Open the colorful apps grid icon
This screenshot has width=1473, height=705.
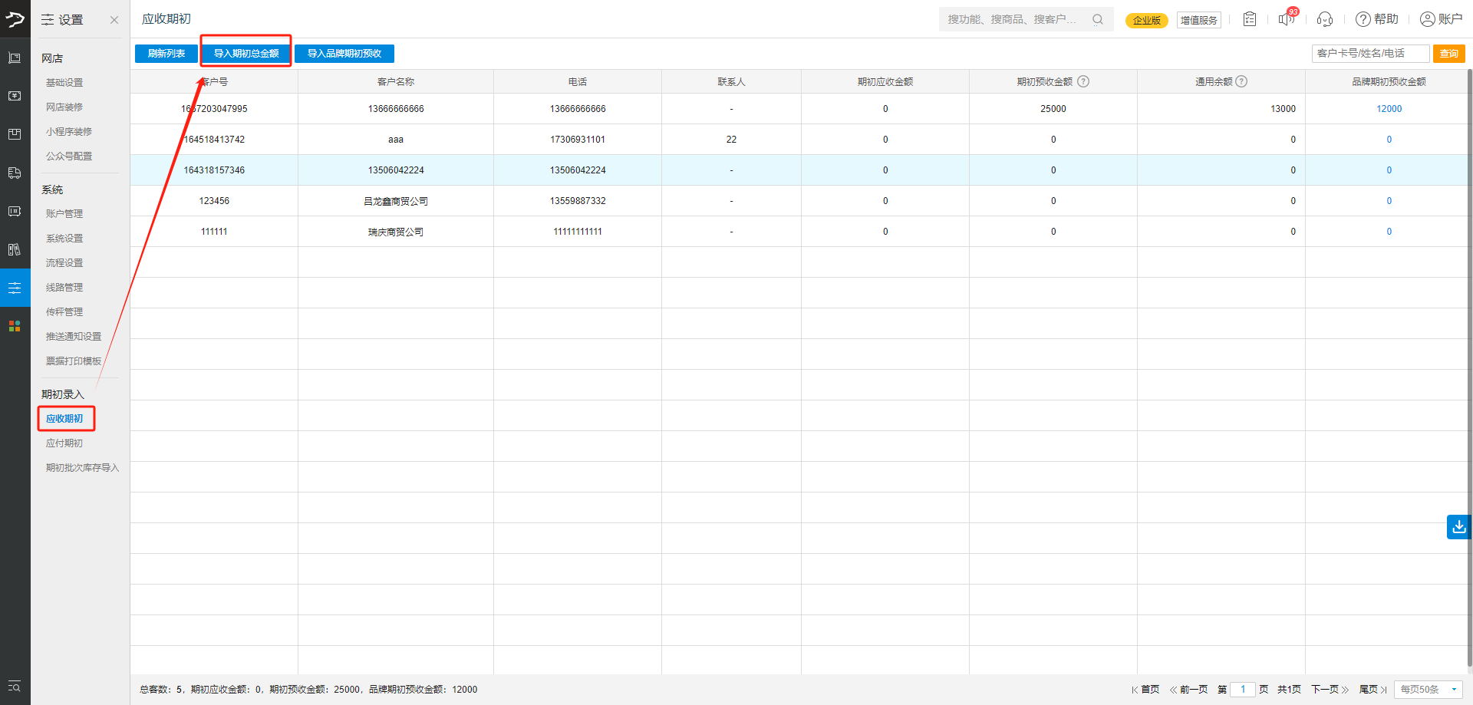[15, 326]
